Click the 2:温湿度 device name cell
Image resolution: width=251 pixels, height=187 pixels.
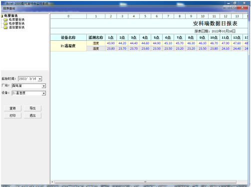pos(68,46)
